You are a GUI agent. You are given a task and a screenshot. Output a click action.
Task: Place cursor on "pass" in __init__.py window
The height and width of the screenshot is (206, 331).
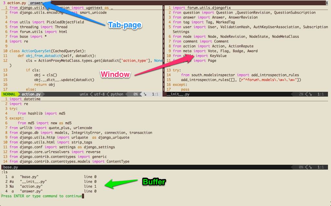[185, 89]
